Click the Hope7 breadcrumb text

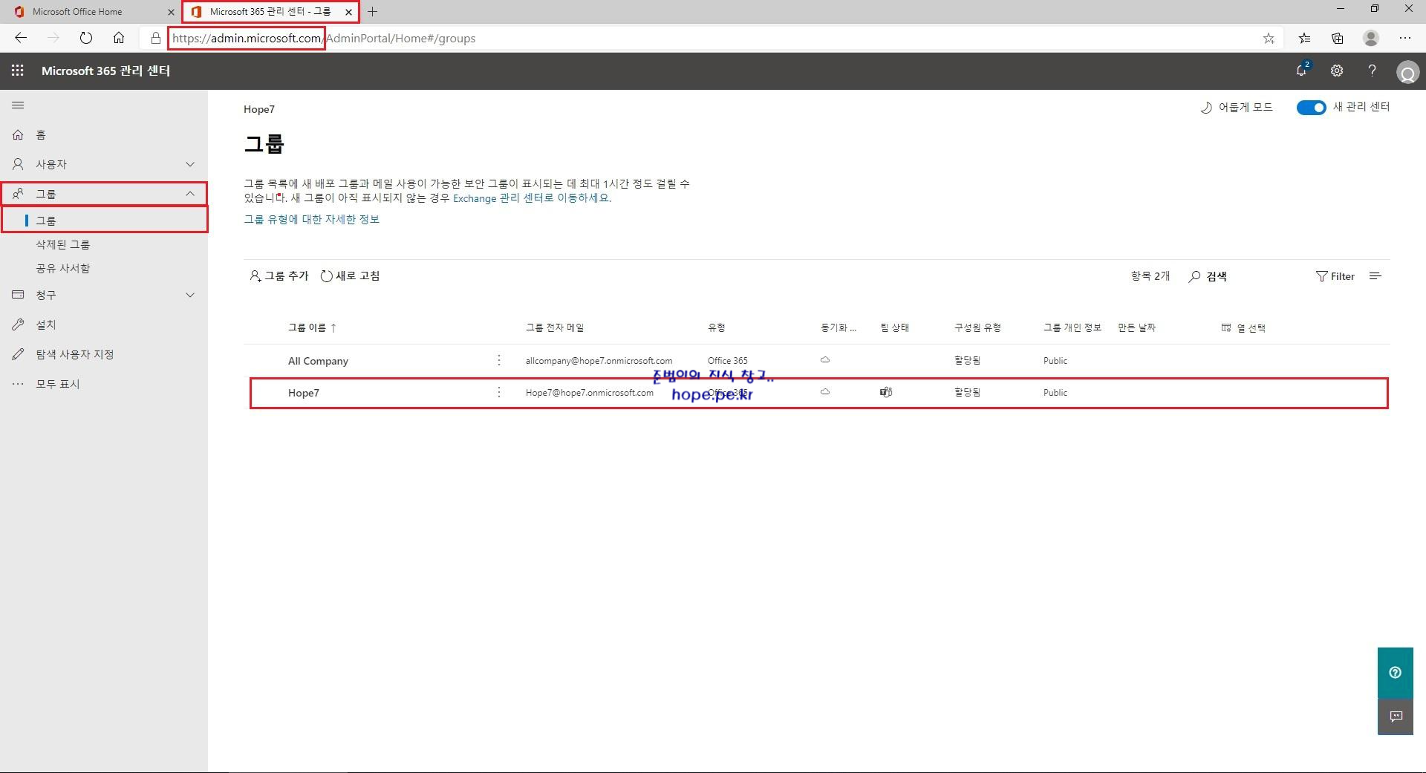pyautogui.click(x=259, y=109)
